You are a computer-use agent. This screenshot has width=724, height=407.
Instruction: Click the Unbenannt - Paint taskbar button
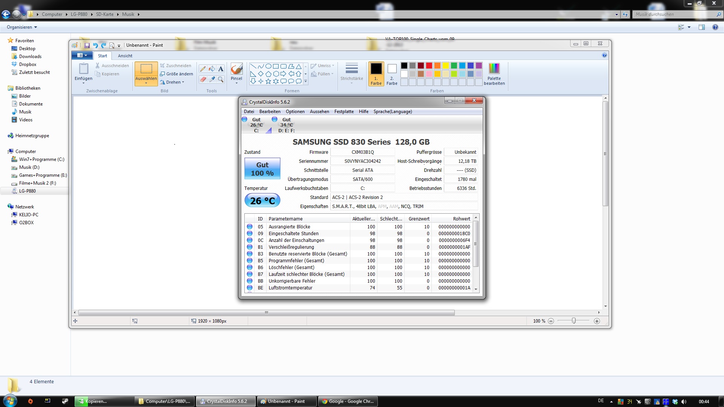pyautogui.click(x=286, y=401)
